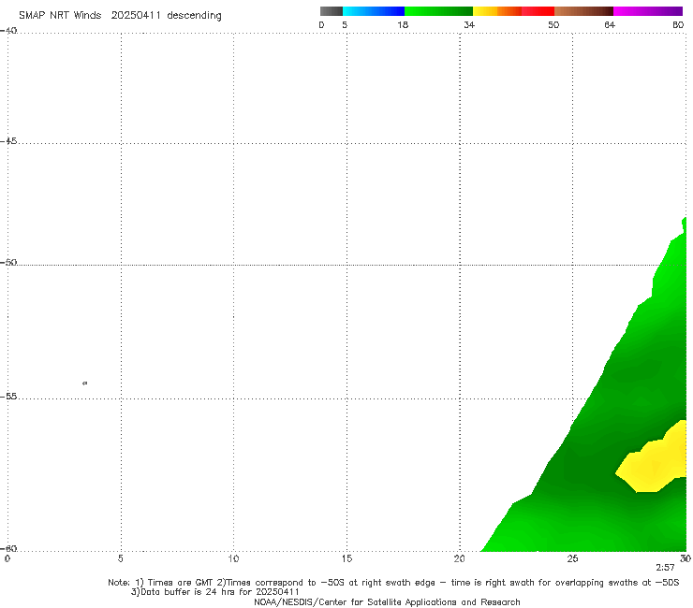Click the longitude label "10" on the bottom axis
Image resolution: width=693 pixels, height=608 pixels.
tap(233, 558)
